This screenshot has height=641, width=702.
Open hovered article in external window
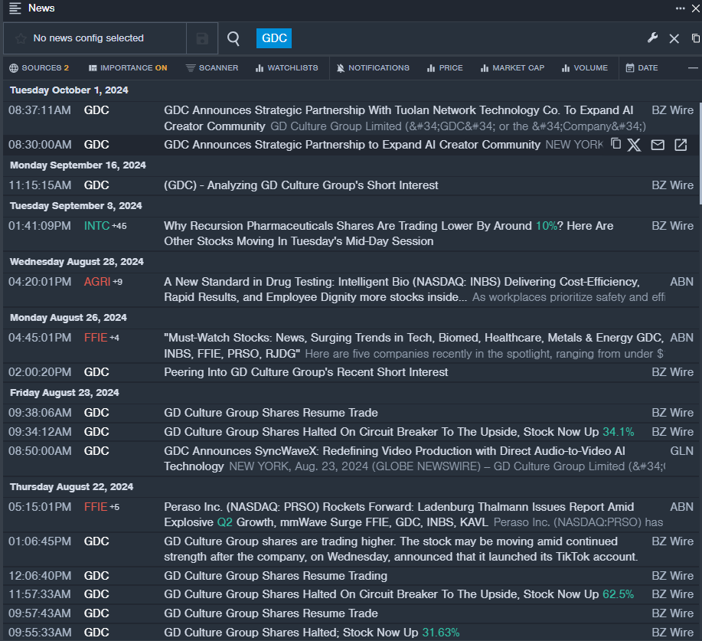coord(681,145)
